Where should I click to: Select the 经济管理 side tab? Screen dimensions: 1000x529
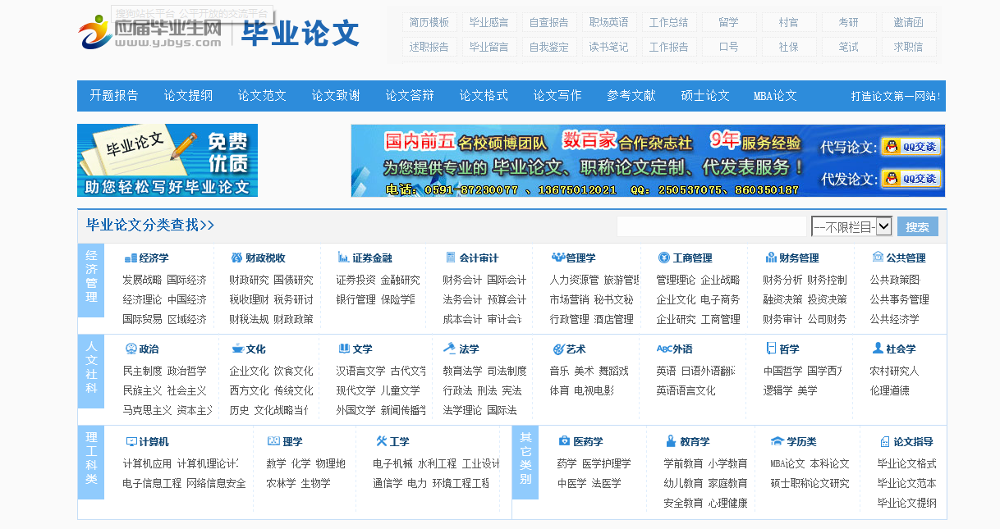tap(91, 280)
